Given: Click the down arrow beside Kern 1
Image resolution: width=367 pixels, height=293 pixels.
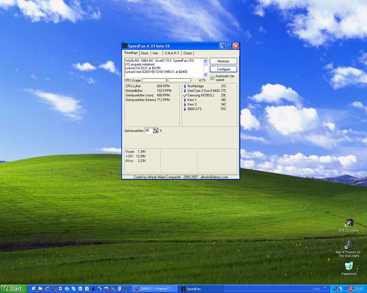Looking at the screenshot, I should click(185, 100).
